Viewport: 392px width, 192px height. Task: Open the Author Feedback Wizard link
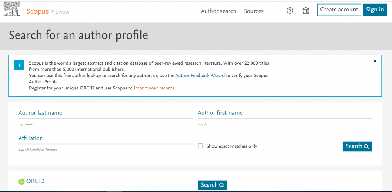point(200,76)
